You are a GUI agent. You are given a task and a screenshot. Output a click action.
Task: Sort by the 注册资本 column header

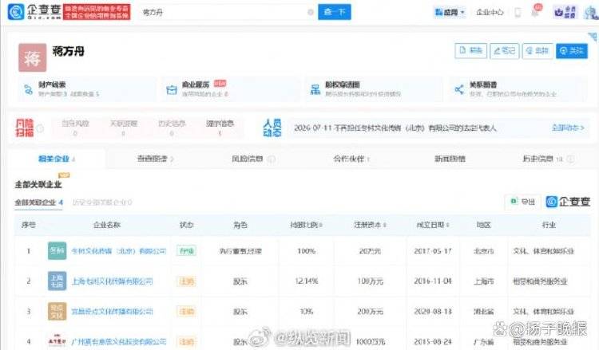tap(370, 225)
